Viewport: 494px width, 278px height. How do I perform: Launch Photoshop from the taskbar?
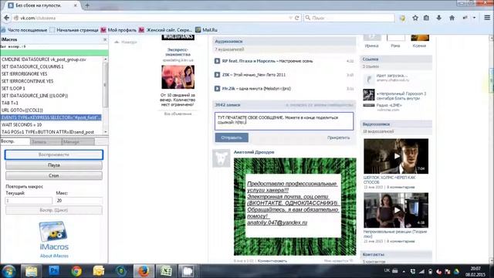tap(54, 271)
